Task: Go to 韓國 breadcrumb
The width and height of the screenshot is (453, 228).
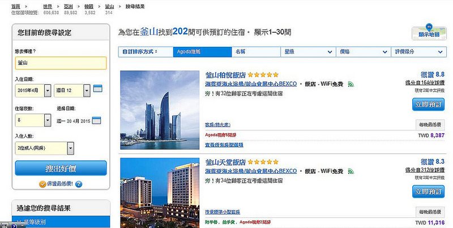Action: coord(89,6)
